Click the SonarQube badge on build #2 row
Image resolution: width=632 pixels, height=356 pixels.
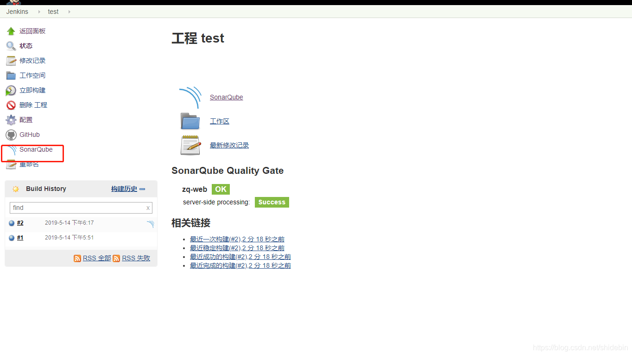click(x=151, y=224)
